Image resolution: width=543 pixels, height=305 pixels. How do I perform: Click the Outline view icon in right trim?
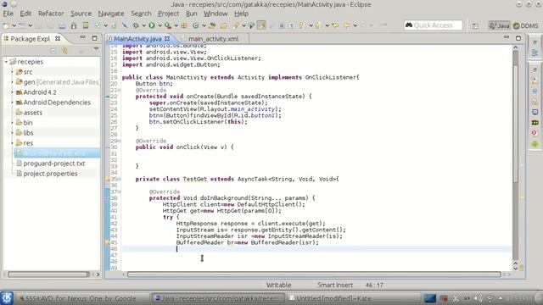(535, 53)
